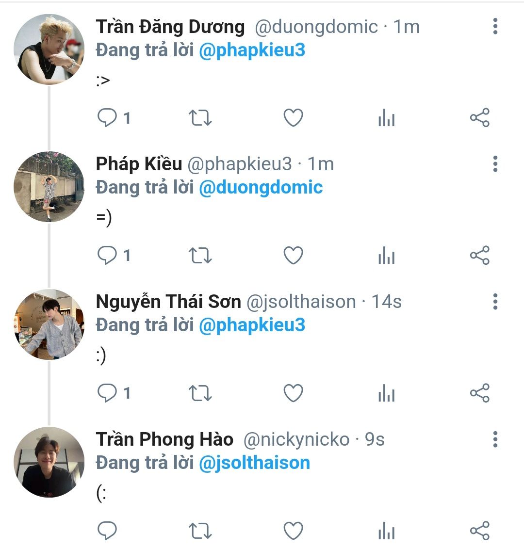Open more options on Nguyễn Thái Sơn's tweet
524x549 pixels.
(495, 302)
